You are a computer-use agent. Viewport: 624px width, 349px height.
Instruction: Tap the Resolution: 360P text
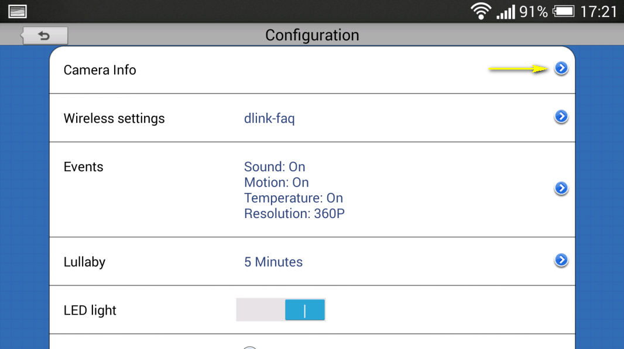coord(294,213)
